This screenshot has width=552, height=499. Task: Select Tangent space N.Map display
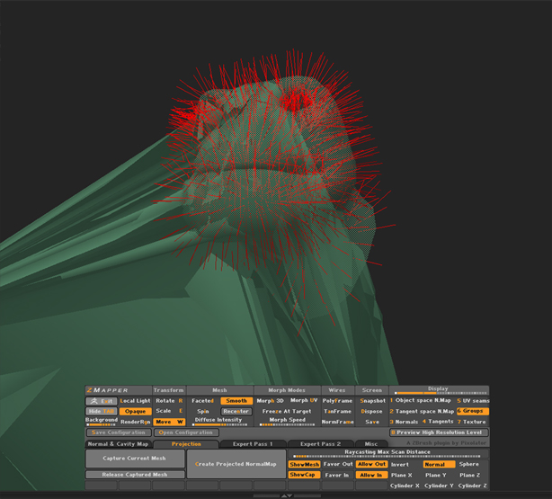(422, 411)
